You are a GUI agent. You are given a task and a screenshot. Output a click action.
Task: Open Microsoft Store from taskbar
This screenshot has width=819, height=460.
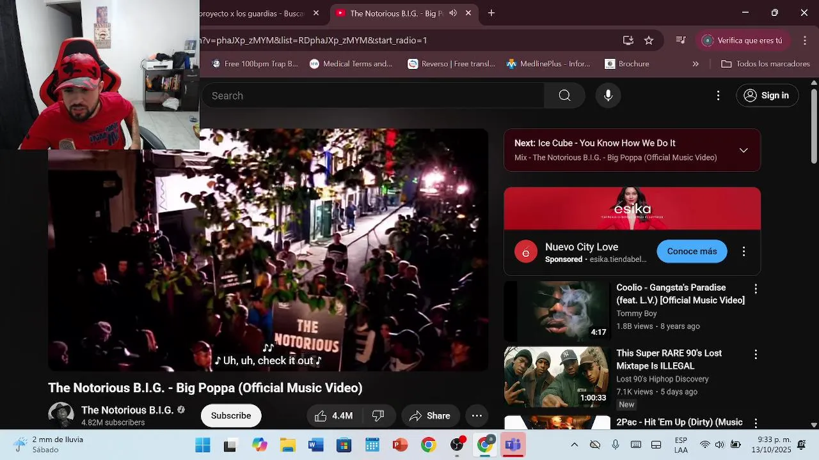coord(344,445)
